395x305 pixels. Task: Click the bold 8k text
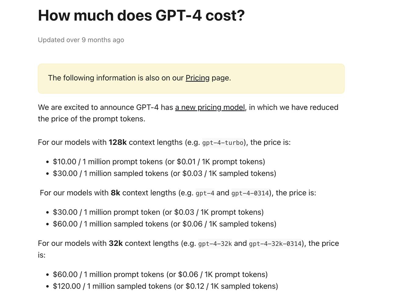[x=115, y=193]
